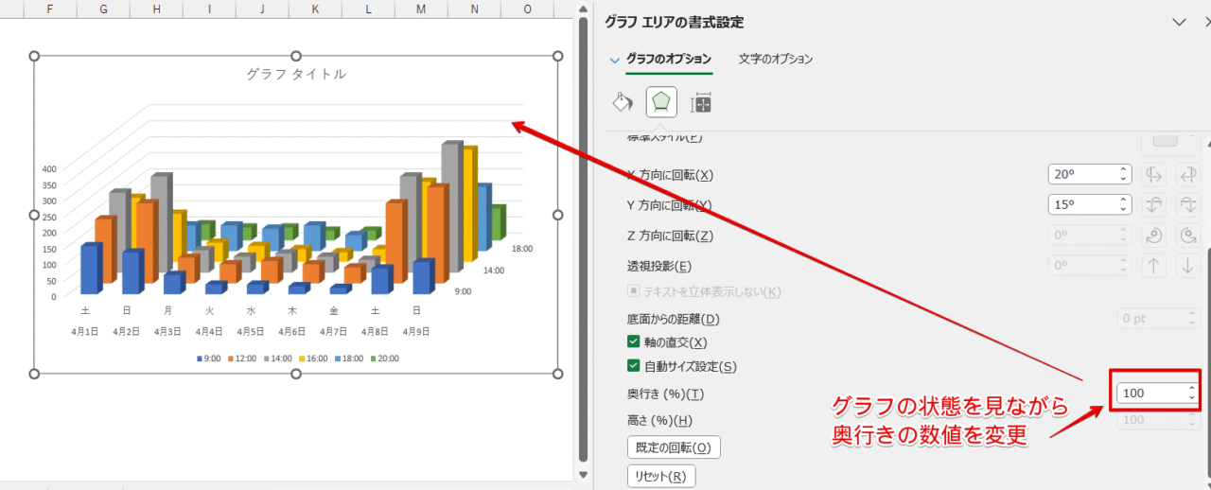Image resolution: width=1211 pixels, height=490 pixels.
Task: Open the Size & Properties icon
Action: [700, 103]
